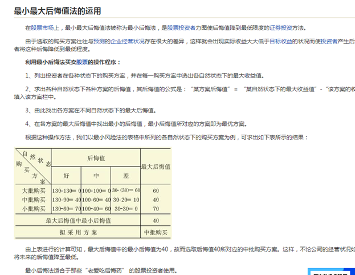Click the 中批购买 row label in first column

pyautogui.click(x=34, y=200)
